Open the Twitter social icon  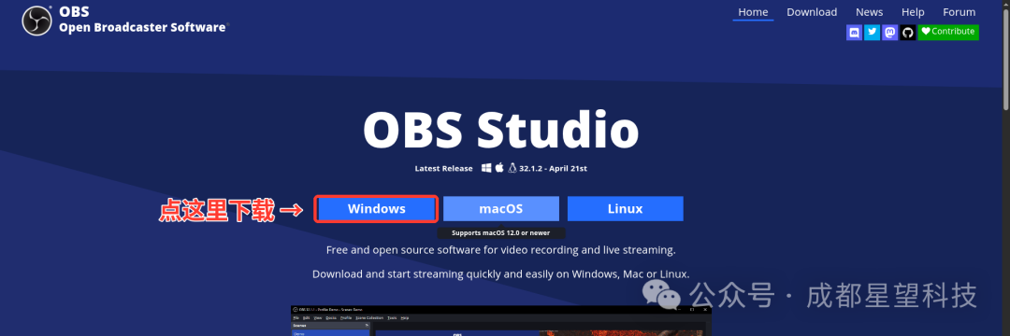point(873,33)
